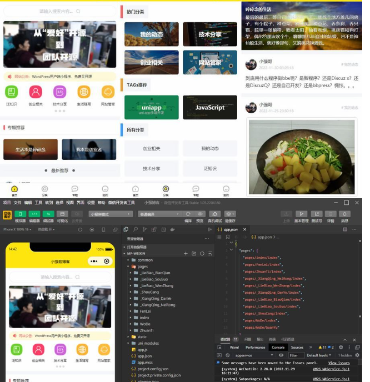Open 版本管理 version control
This screenshot has height=382, width=370.
click(301, 214)
